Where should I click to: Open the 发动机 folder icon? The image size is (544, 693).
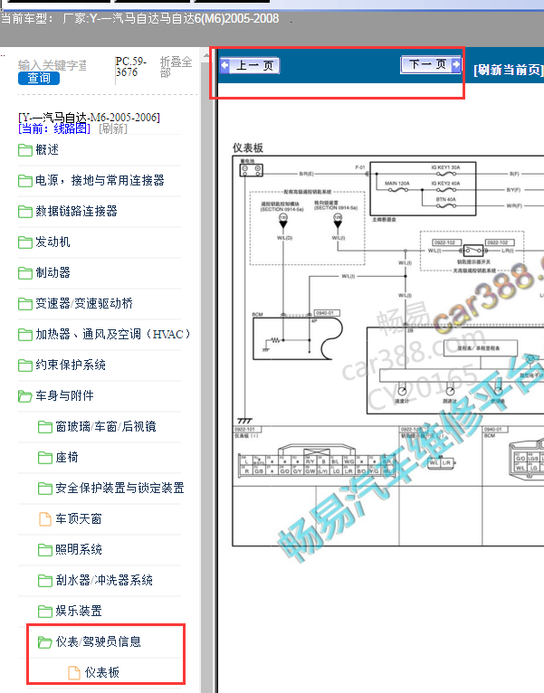pos(25,242)
